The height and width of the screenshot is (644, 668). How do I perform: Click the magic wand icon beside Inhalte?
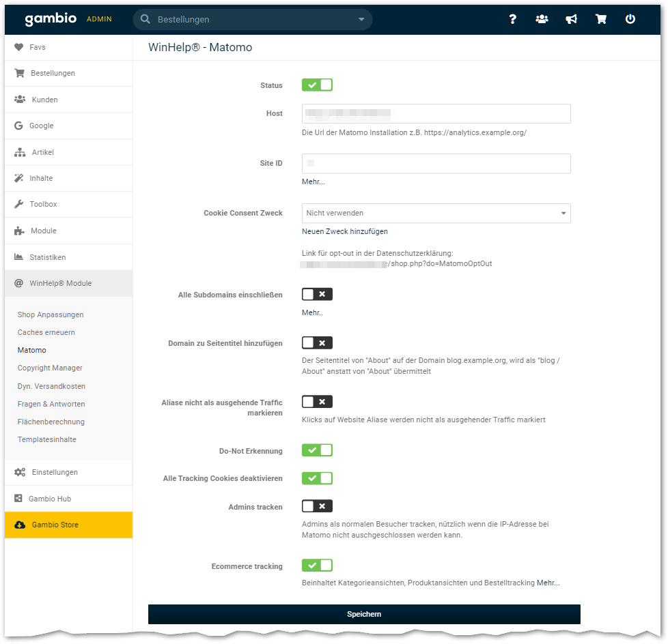point(18,178)
